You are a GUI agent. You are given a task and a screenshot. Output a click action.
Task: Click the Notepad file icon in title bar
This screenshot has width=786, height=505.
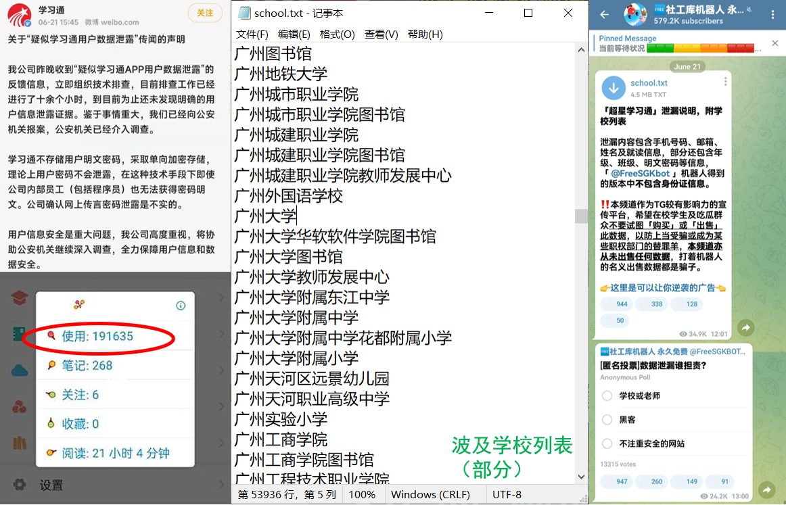click(244, 13)
